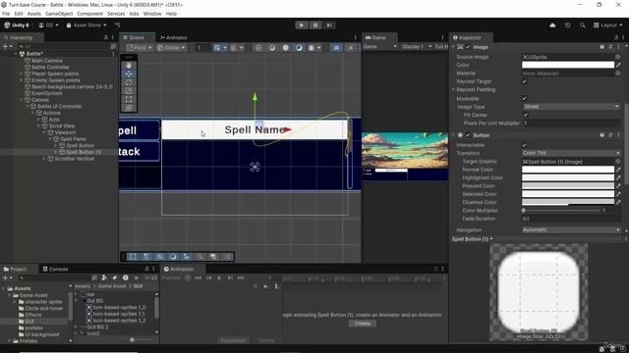629x353 pixels.
Task: Open Image component help icon
Action: (601, 47)
